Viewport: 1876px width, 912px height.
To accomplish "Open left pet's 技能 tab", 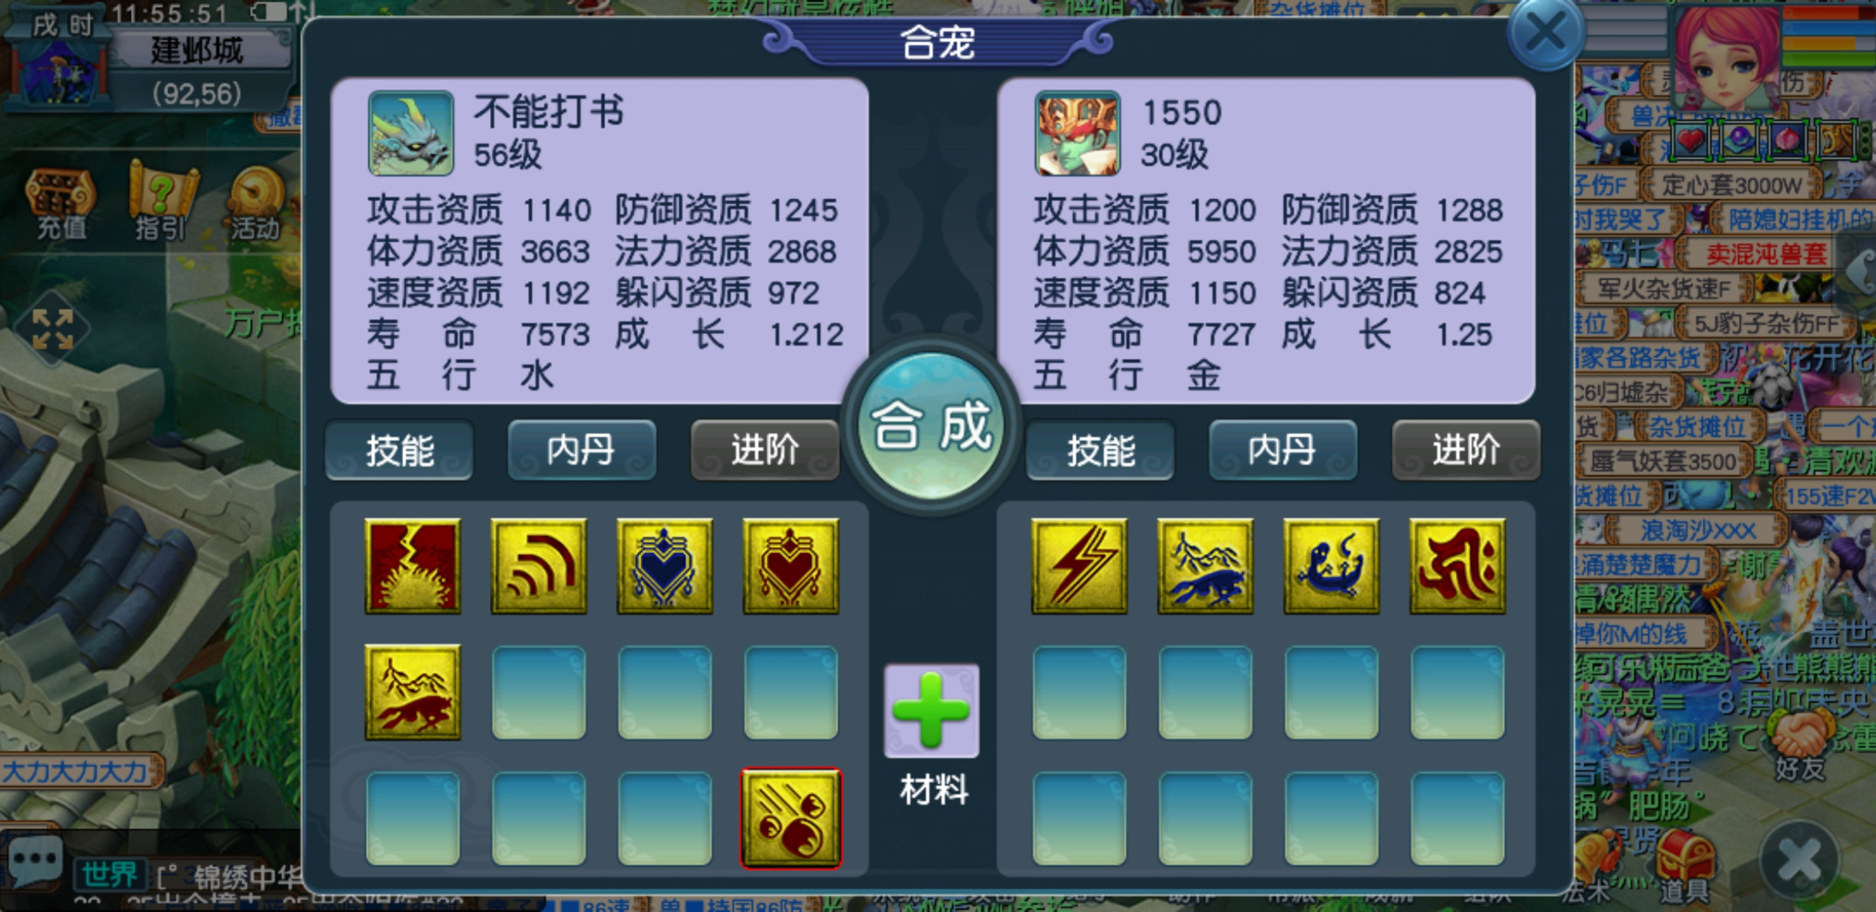I will [x=399, y=450].
